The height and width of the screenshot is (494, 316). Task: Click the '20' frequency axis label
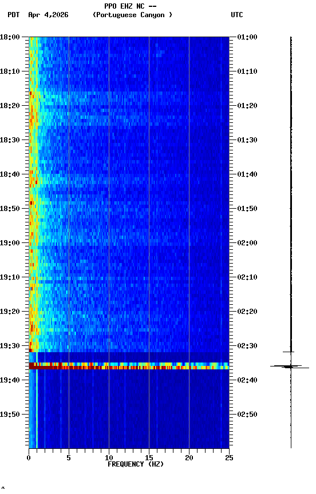pos(189,458)
